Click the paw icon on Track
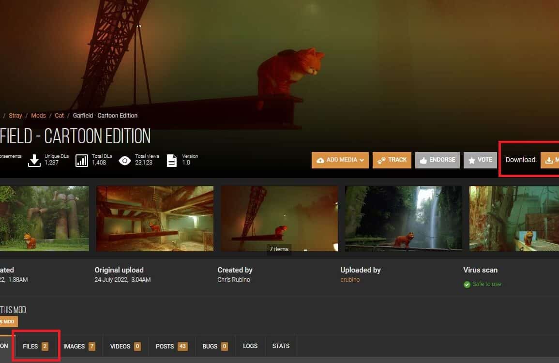The width and height of the screenshot is (559, 363). click(x=381, y=161)
